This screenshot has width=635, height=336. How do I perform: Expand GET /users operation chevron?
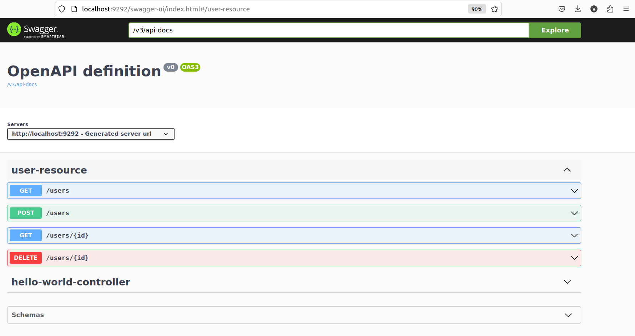[574, 191]
